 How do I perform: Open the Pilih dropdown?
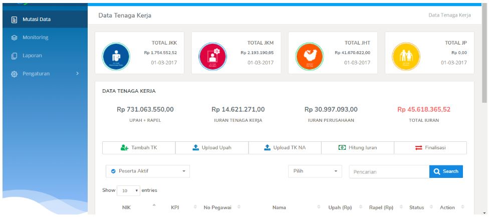315,171
